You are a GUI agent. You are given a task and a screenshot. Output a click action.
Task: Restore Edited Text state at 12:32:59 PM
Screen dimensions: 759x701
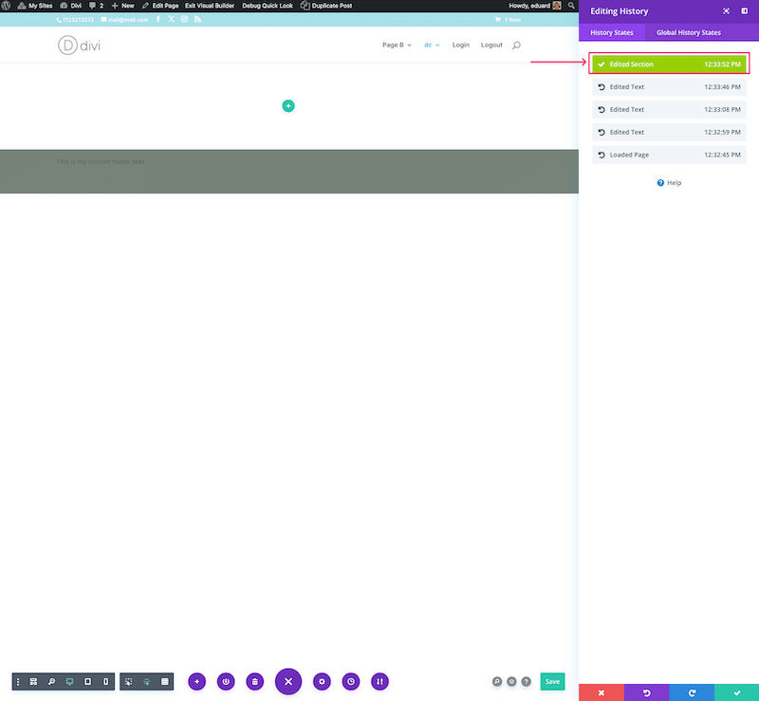[669, 132]
